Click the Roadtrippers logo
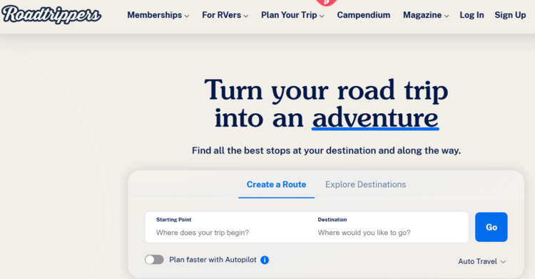535x279 pixels. point(51,15)
